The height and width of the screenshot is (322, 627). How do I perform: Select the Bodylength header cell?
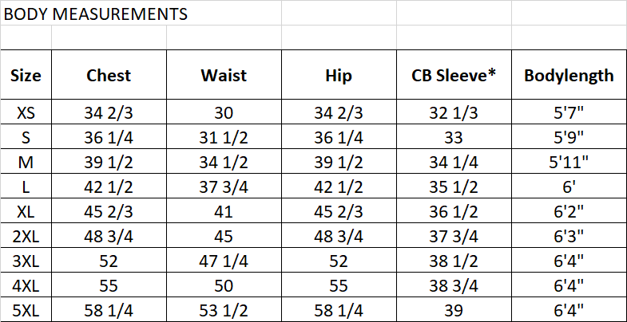click(x=569, y=76)
